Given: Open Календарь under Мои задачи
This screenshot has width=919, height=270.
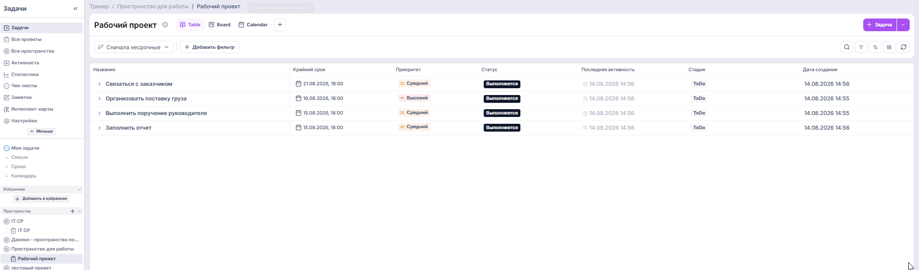Looking at the screenshot, I should click(x=23, y=176).
